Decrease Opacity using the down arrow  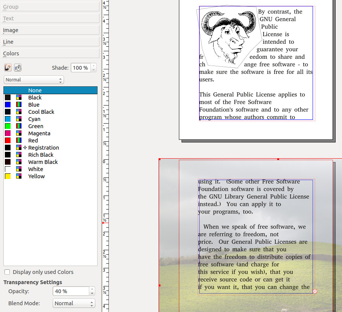tap(92, 293)
